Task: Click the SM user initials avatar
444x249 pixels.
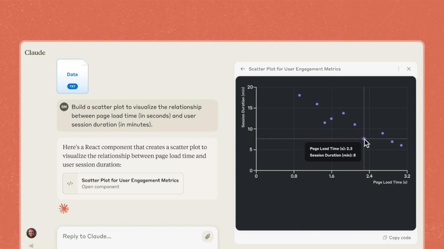Action: tap(64, 107)
